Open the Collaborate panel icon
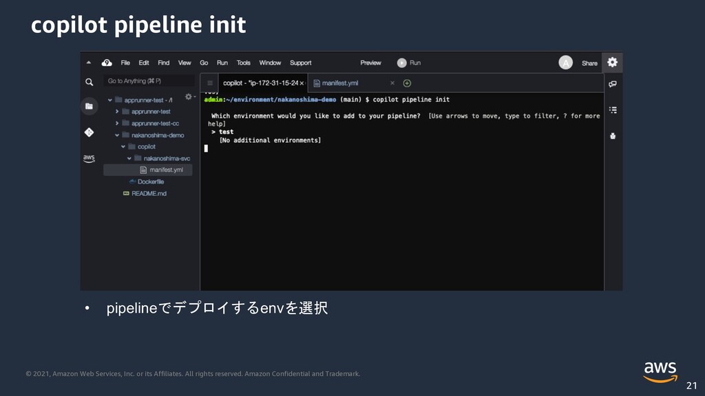The height and width of the screenshot is (396, 705). click(612, 84)
